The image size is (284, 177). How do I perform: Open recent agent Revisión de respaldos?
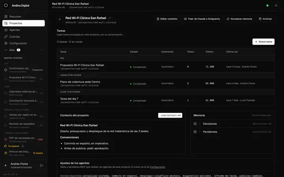24,125
